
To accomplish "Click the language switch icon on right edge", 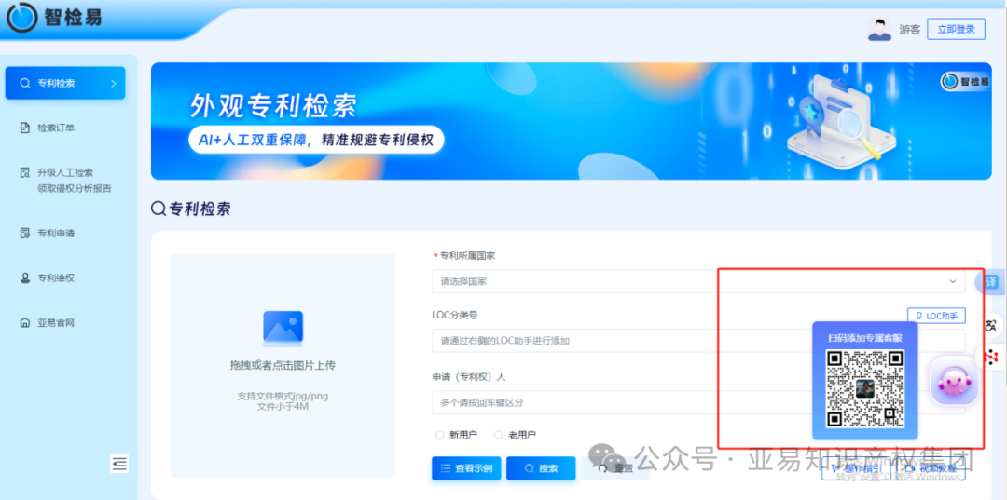I will 991,325.
